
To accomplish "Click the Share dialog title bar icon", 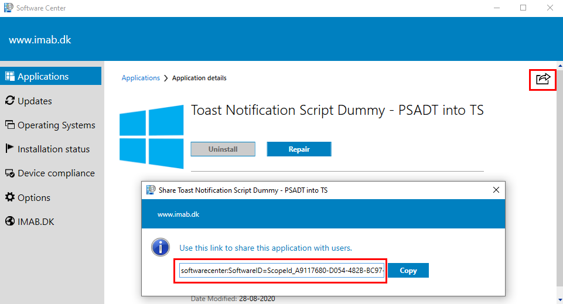I will [151, 190].
